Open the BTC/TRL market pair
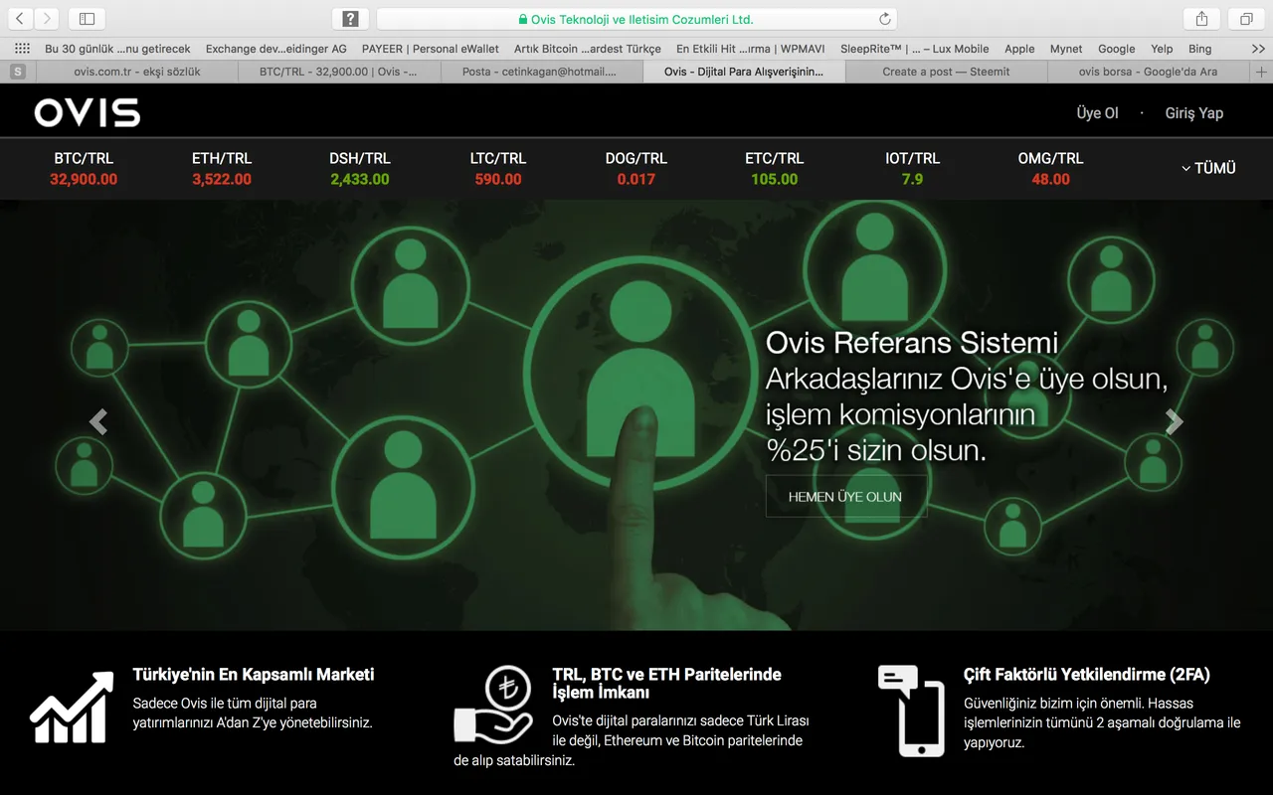Viewport: 1273px width, 795px height. [84, 169]
